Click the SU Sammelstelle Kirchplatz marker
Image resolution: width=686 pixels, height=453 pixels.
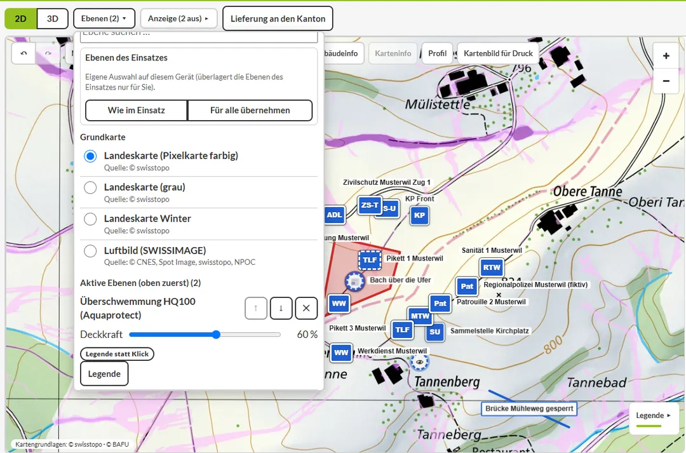pos(435,332)
